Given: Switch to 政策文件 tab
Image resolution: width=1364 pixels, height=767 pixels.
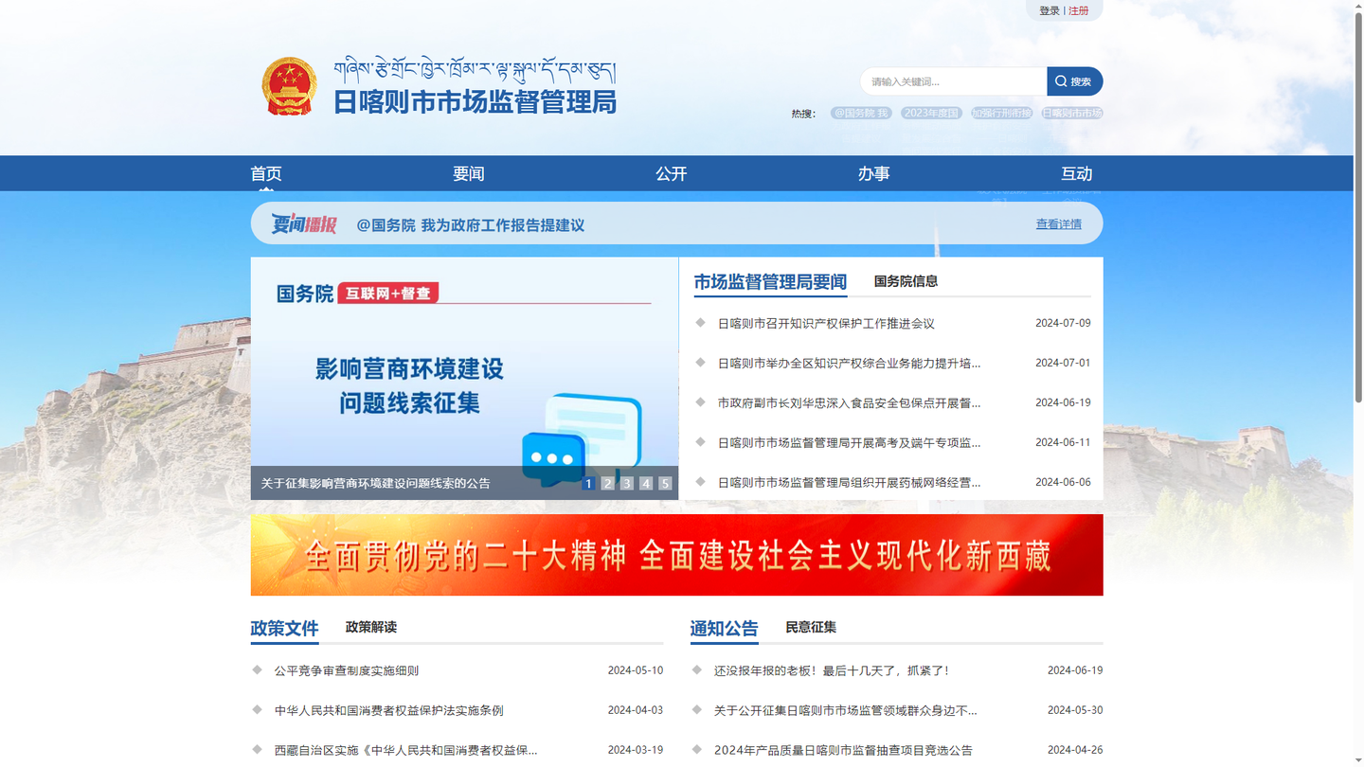Looking at the screenshot, I should 284,629.
